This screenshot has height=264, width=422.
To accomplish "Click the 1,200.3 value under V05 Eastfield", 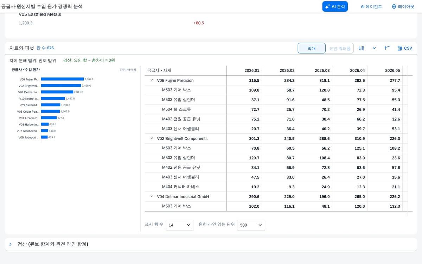I will (x=26, y=23).
